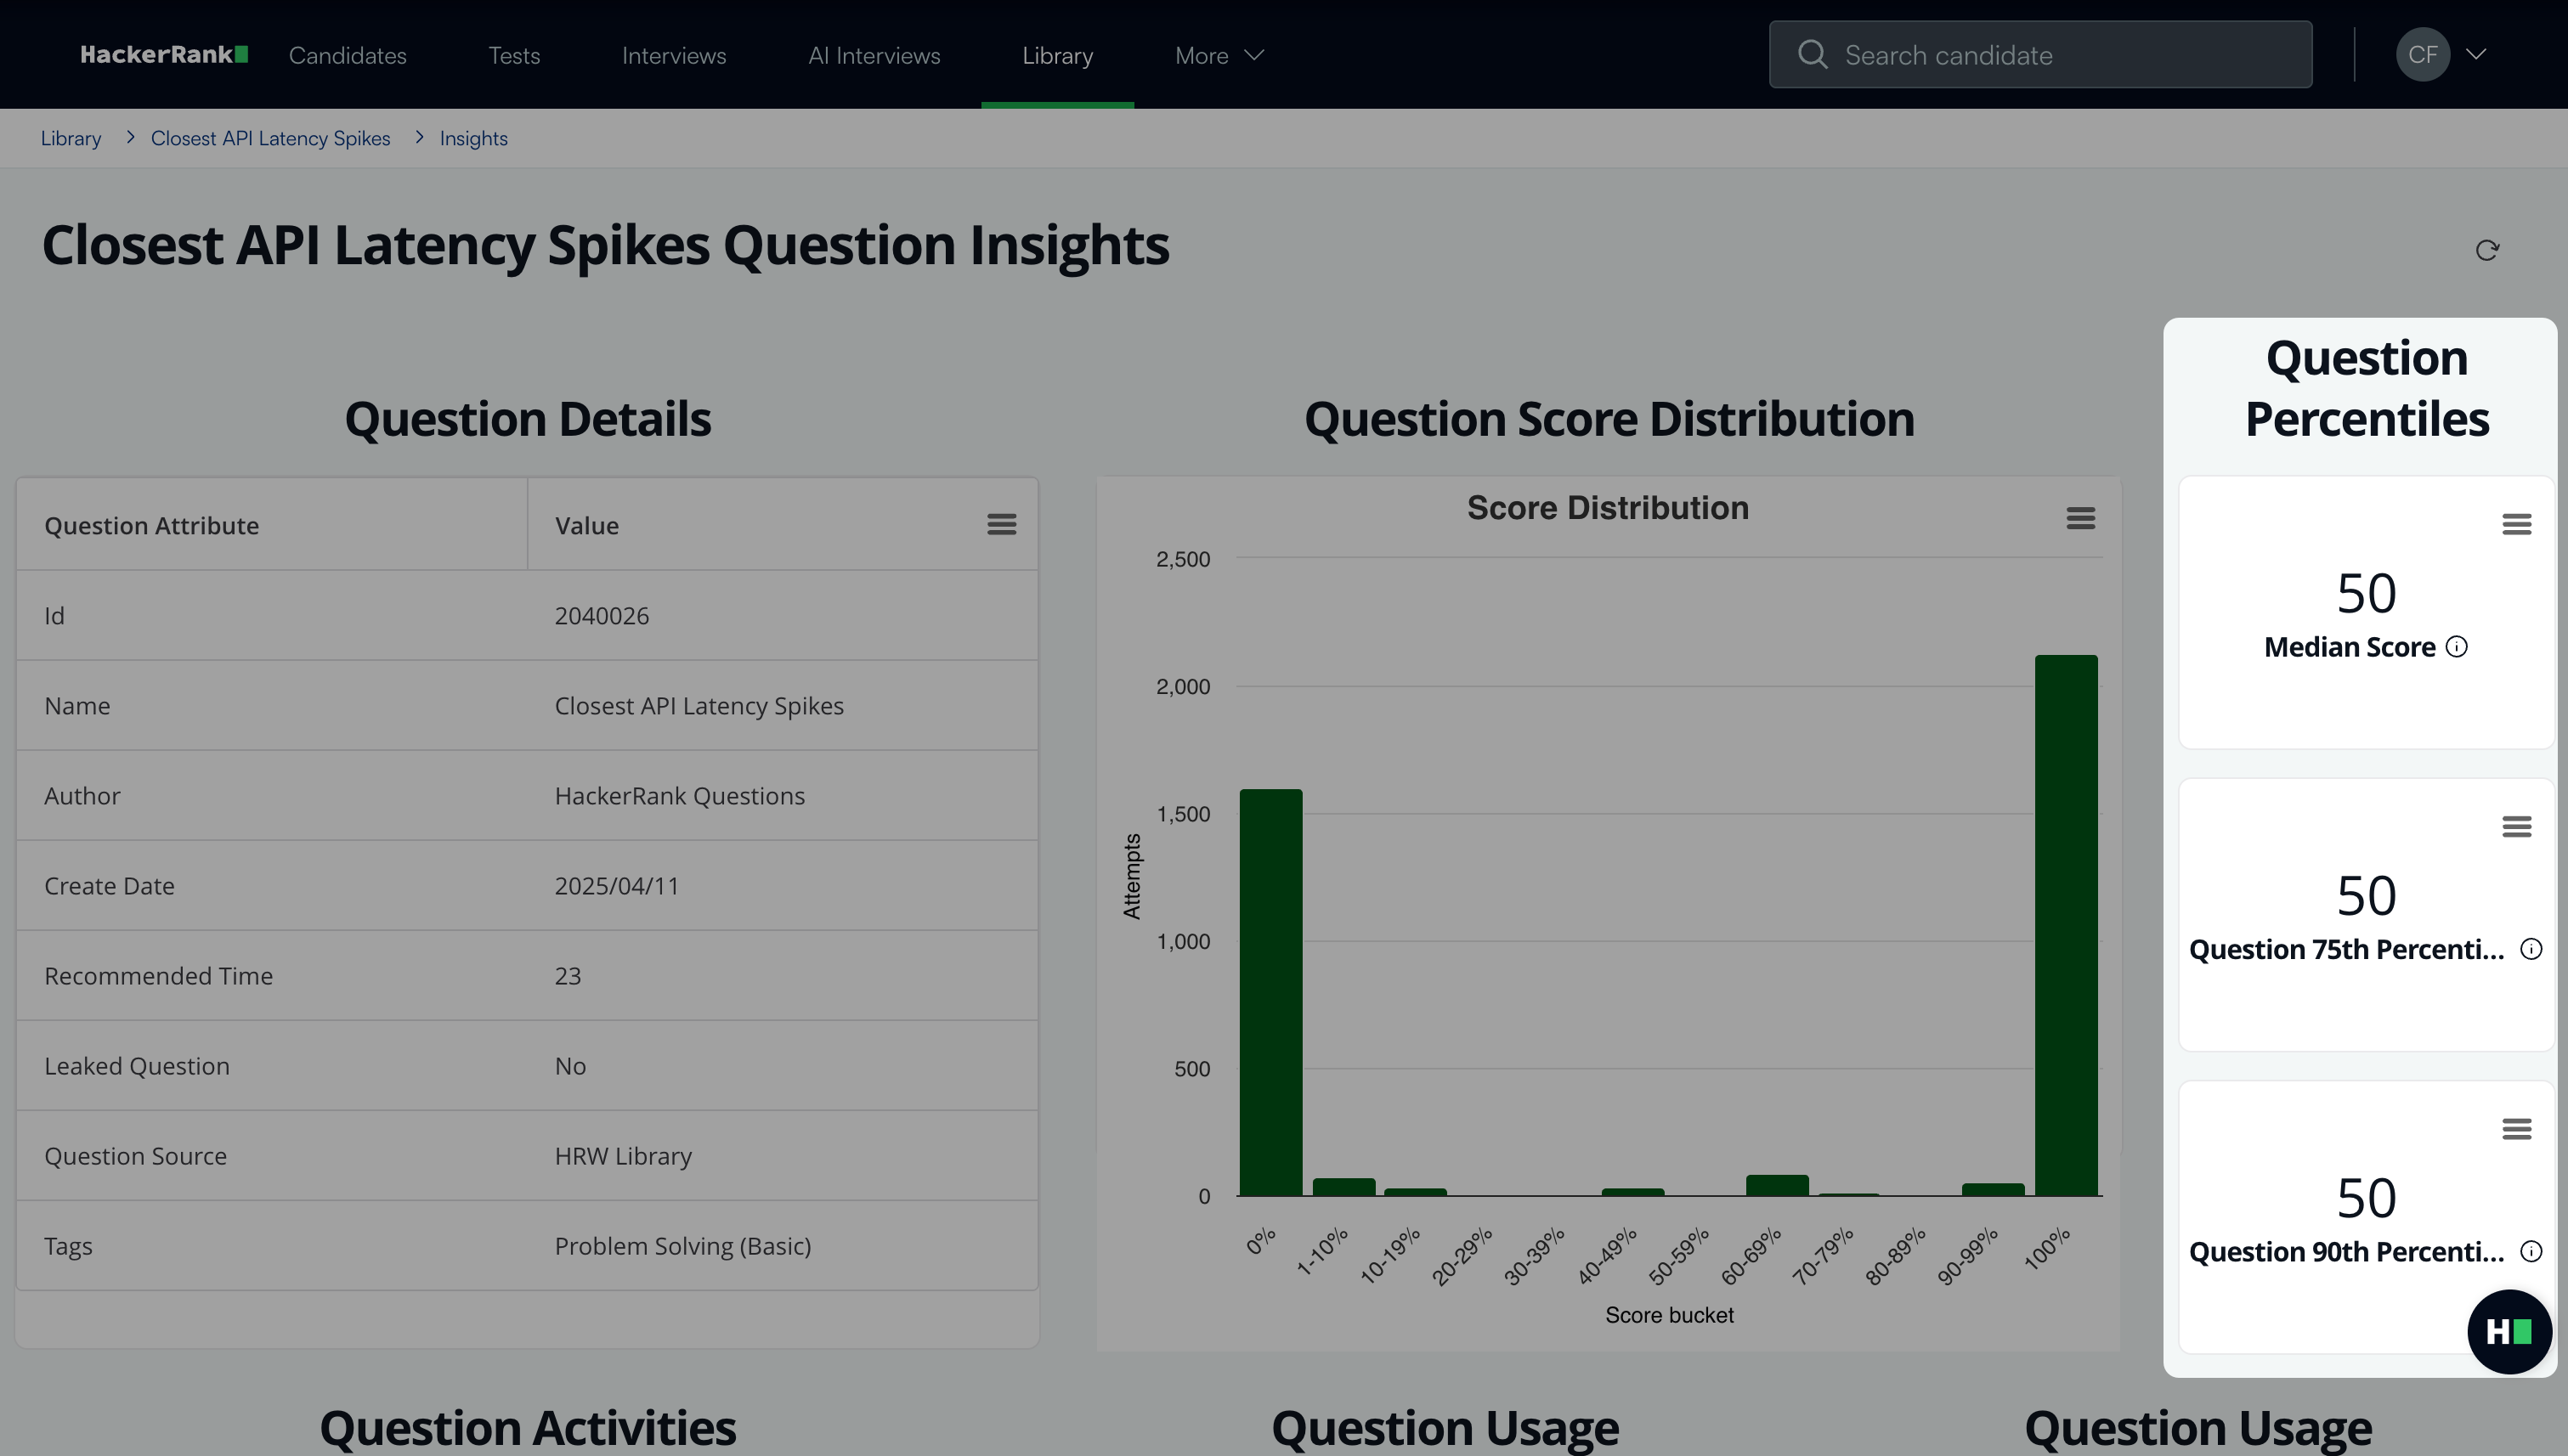
Task: Open the AI Interviews tab
Action: (x=874, y=55)
